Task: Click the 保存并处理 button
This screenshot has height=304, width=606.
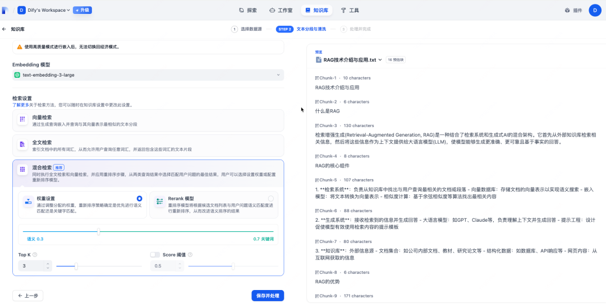Action: click(x=268, y=296)
